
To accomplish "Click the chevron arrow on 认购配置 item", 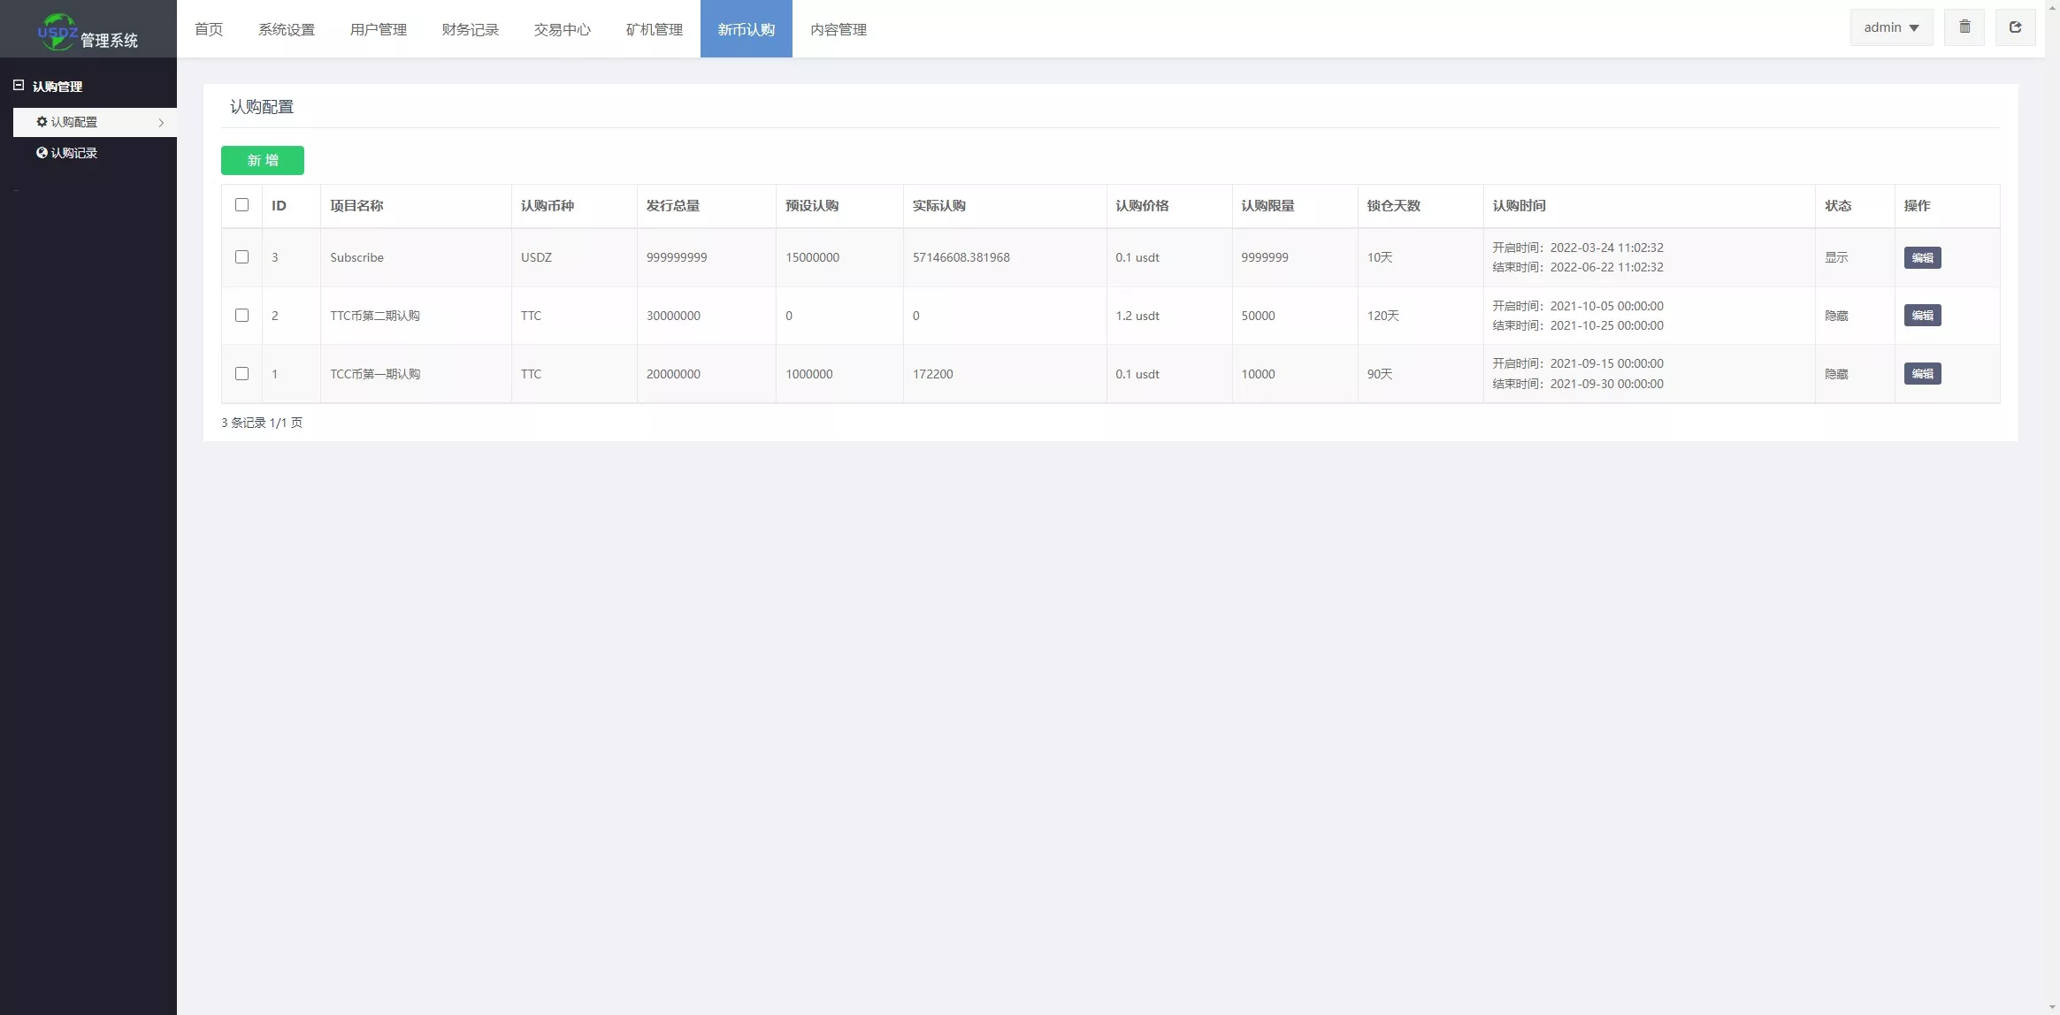I will point(161,123).
